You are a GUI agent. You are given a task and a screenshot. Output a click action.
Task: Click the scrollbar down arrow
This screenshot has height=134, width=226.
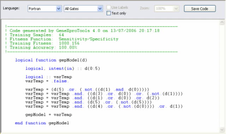click(x=222, y=129)
